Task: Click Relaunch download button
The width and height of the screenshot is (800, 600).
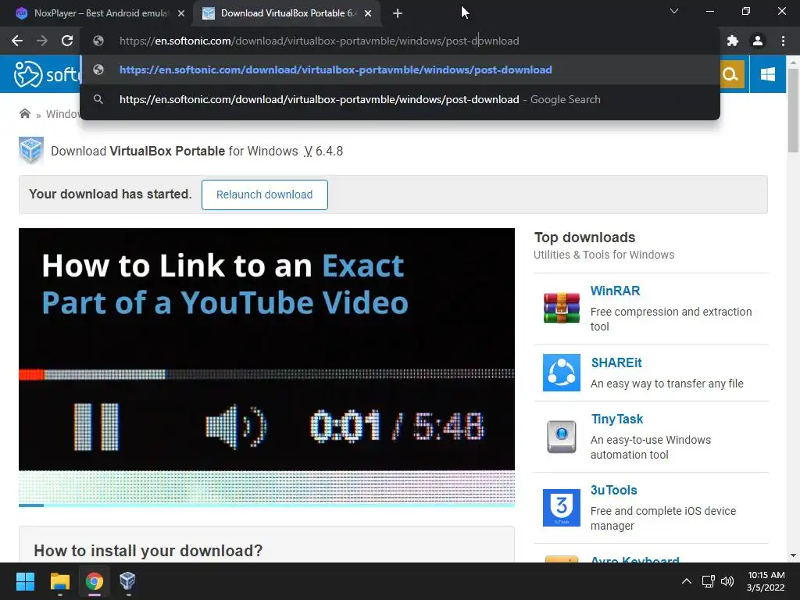Action: 264,195
